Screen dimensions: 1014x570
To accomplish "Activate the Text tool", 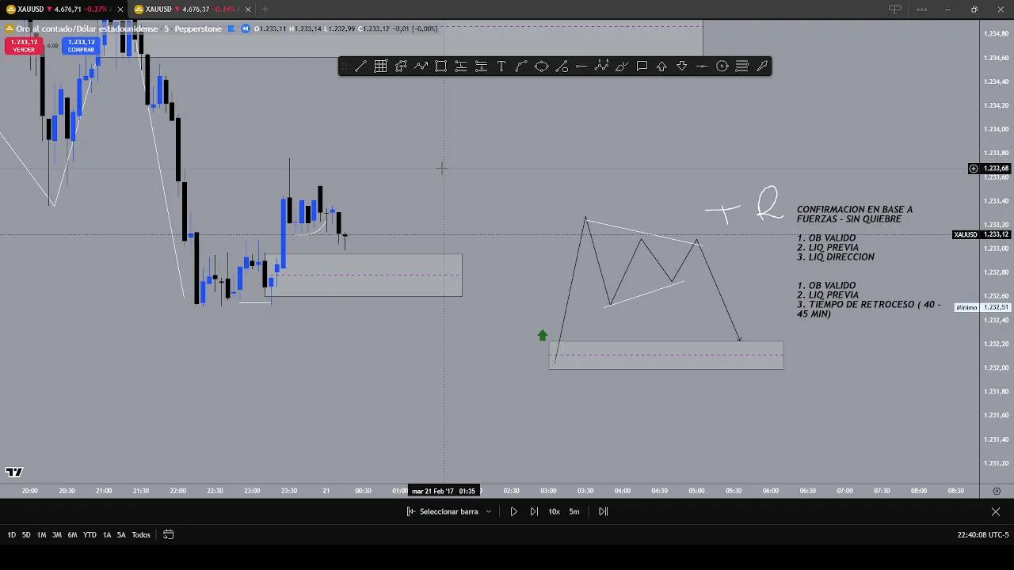I will [x=501, y=66].
